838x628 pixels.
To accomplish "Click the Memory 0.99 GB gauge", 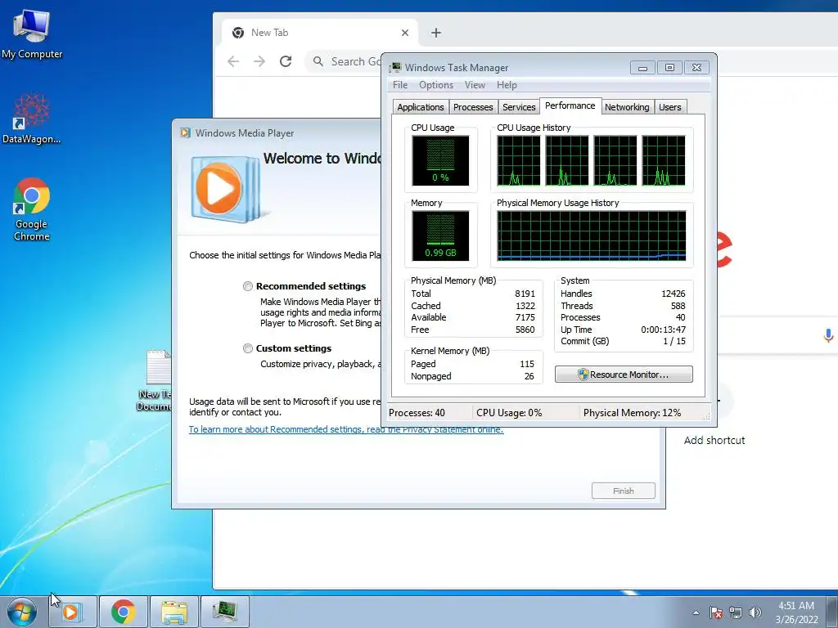I will tap(440, 235).
